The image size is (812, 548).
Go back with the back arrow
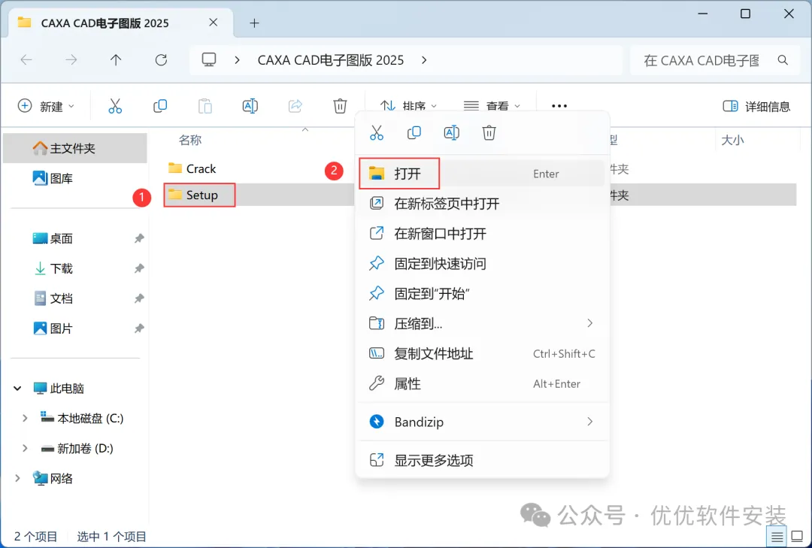pyautogui.click(x=26, y=60)
